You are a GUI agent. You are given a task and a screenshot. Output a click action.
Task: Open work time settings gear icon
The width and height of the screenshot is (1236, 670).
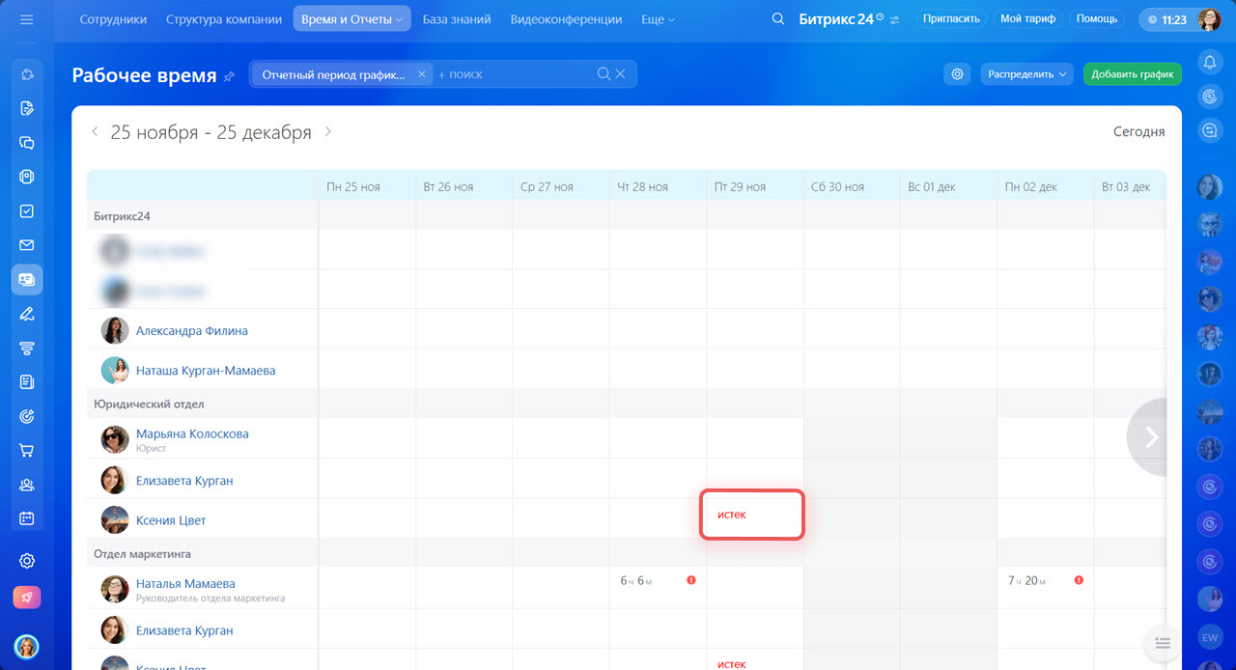[957, 74]
